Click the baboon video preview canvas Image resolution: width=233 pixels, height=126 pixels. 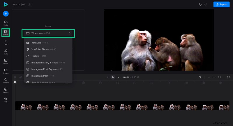point(159,40)
